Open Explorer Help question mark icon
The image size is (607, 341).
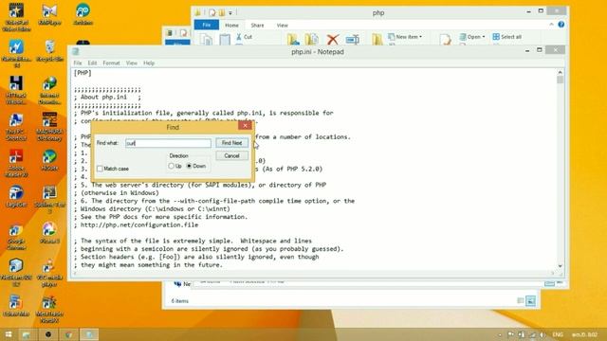(561, 25)
